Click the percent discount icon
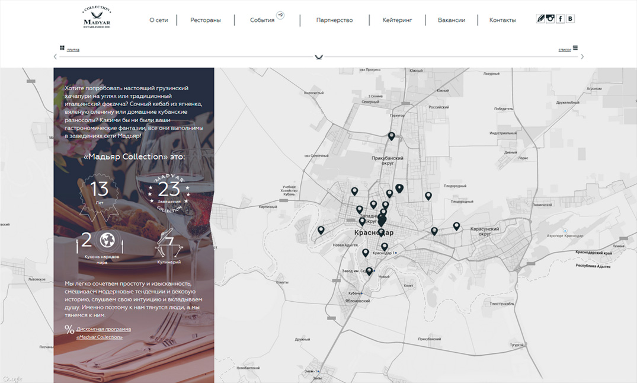This screenshot has width=637, height=383. click(x=69, y=329)
